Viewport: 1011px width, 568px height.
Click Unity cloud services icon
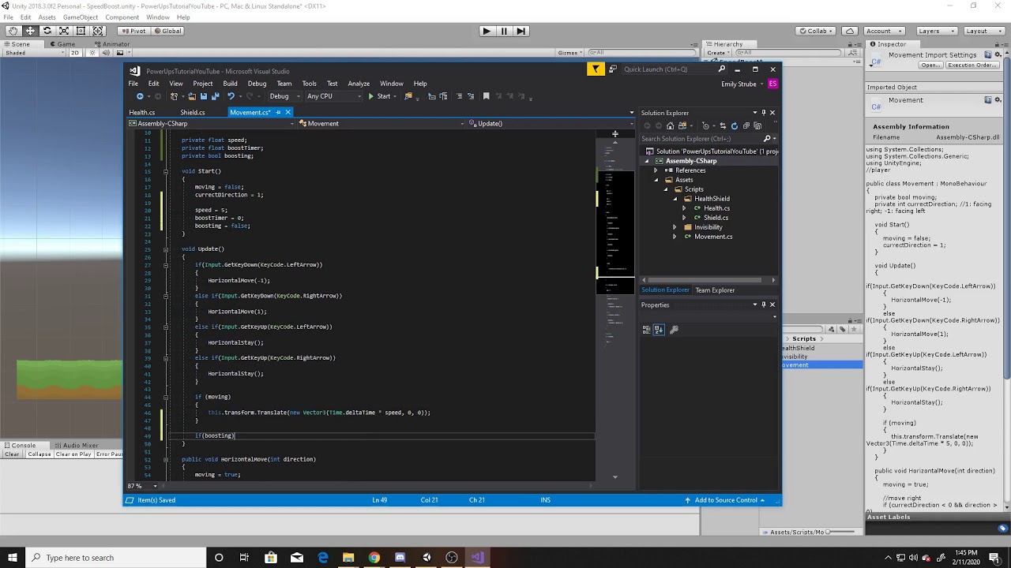[x=850, y=31]
